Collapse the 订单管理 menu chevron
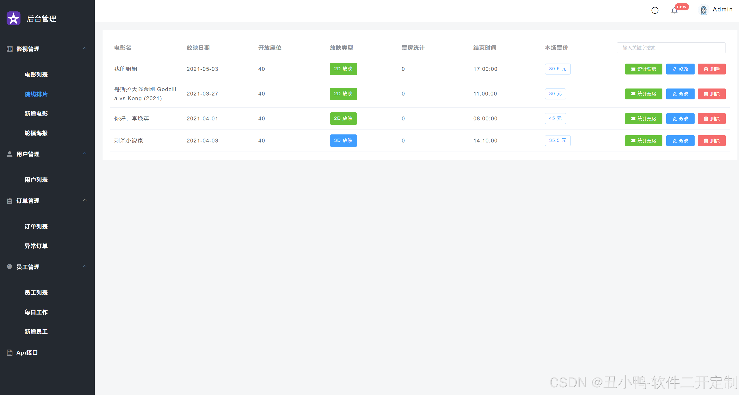Image resolution: width=739 pixels, height=395 pixels. coord(85,200)
